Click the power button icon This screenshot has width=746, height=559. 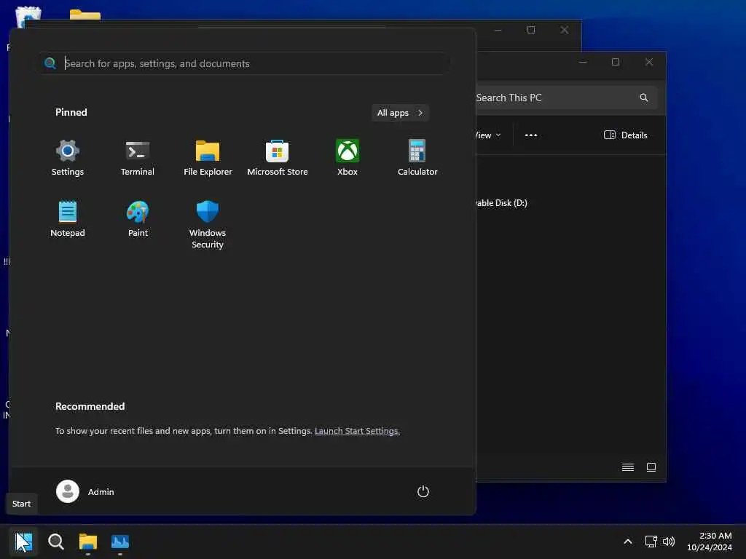point(423,491)
